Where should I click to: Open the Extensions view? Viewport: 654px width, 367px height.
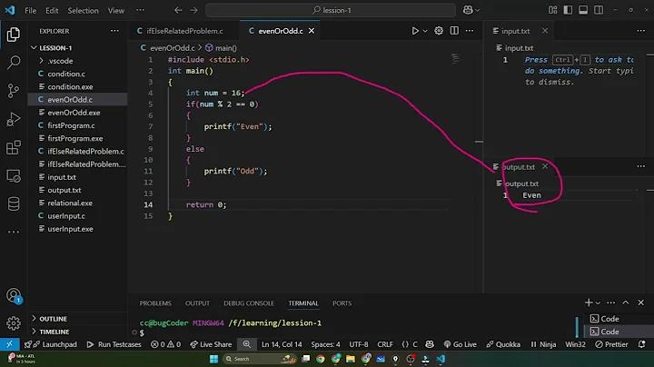click(x=14, y=148)
